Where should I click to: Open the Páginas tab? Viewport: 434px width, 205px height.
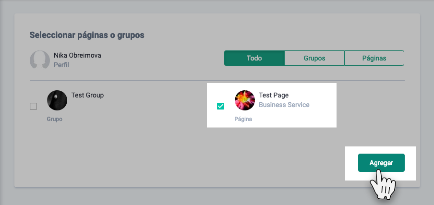point(374,58)
